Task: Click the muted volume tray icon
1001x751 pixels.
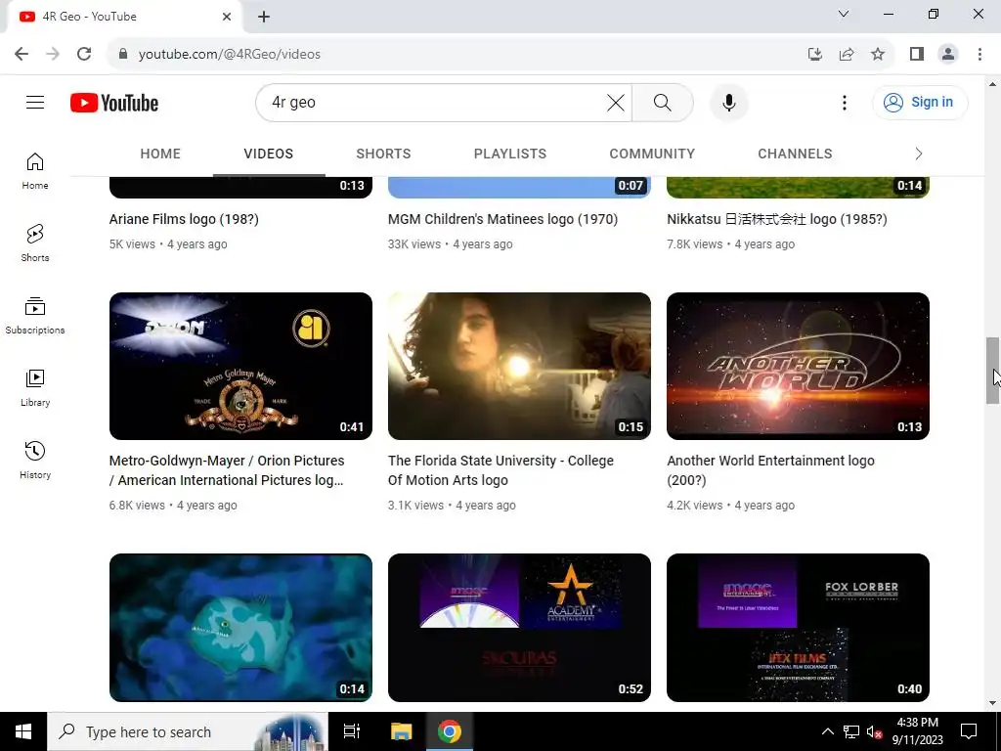Action: 874,731
